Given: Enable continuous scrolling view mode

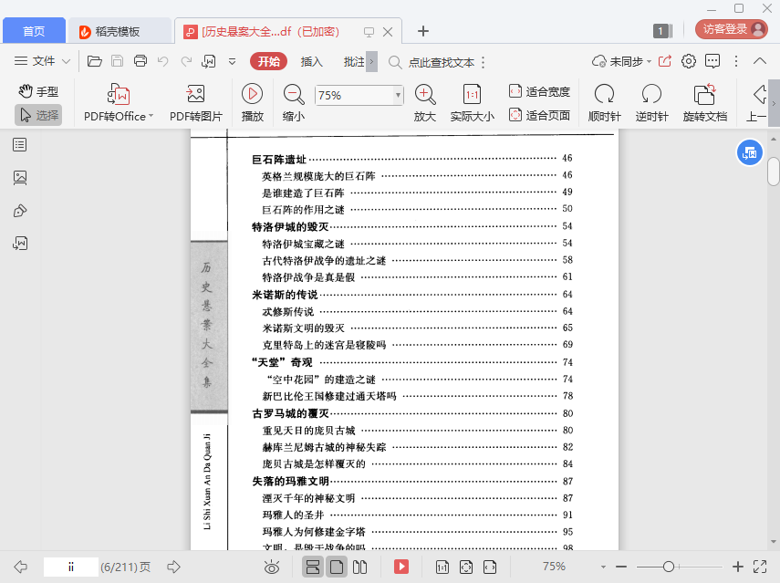Looking at the screenshot, I should tap(313, 567).
